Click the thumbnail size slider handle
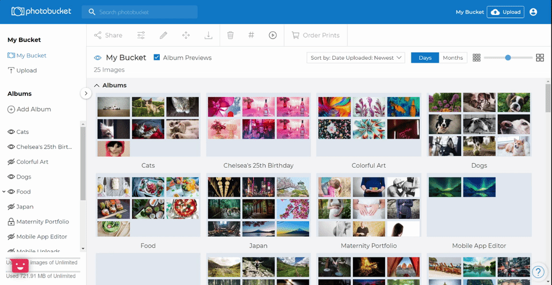Image resolution: width=552 pixels, height=285 pixels. [x=508, y=57]
